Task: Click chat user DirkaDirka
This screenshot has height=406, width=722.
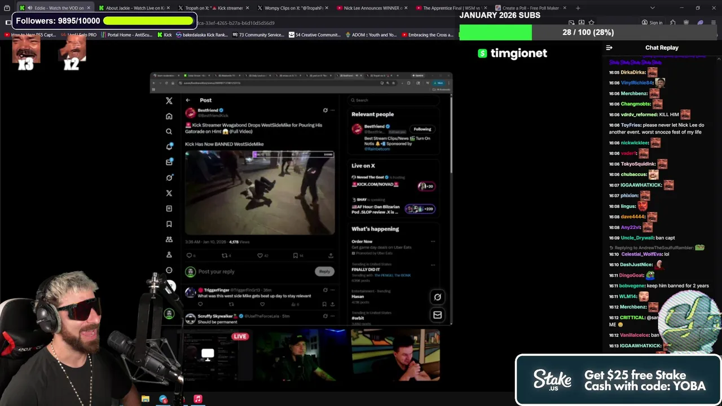Action: click(633, 72)
